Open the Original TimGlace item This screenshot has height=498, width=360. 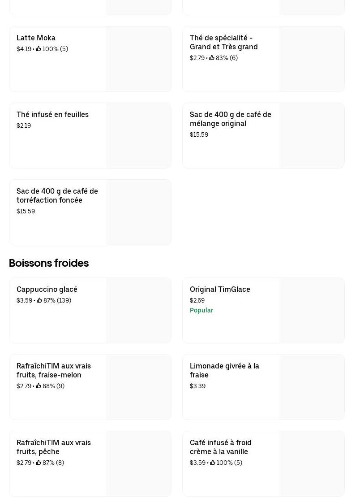[x=220, y=290]
